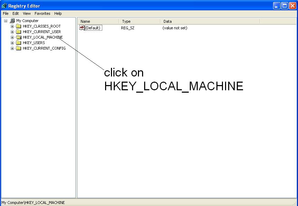Expand the HKEY_CURRENT_USER key
The image size is (298, 206).
12,32
